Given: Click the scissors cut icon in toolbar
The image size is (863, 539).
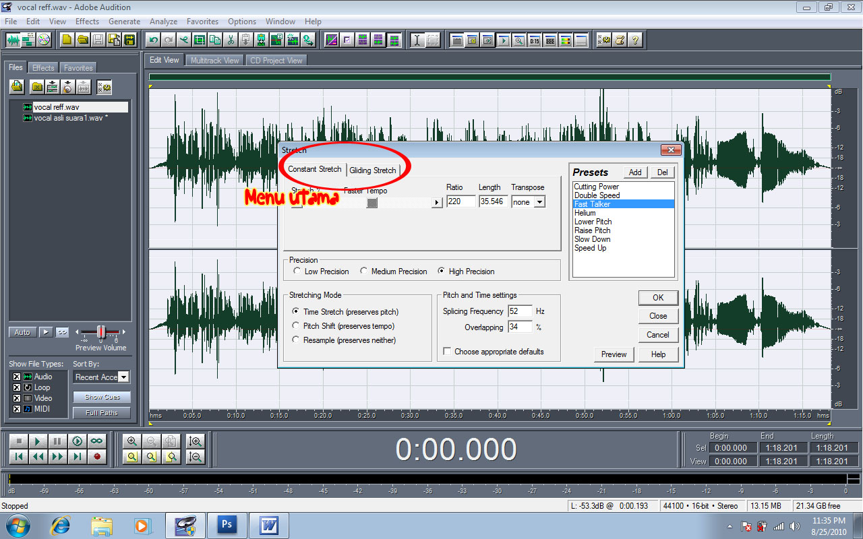Looking at the screenshot, I should (x=231, y=40).
